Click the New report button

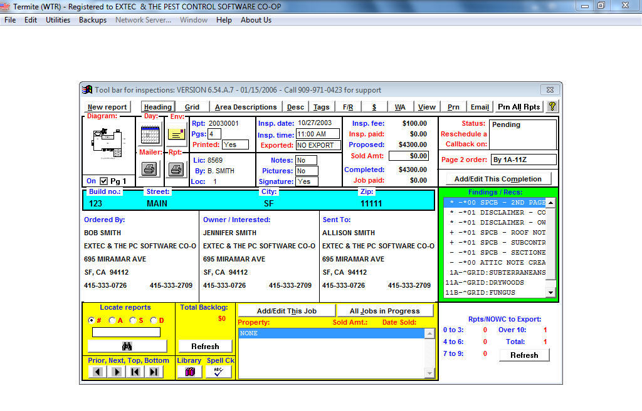(x=107, y=107)
